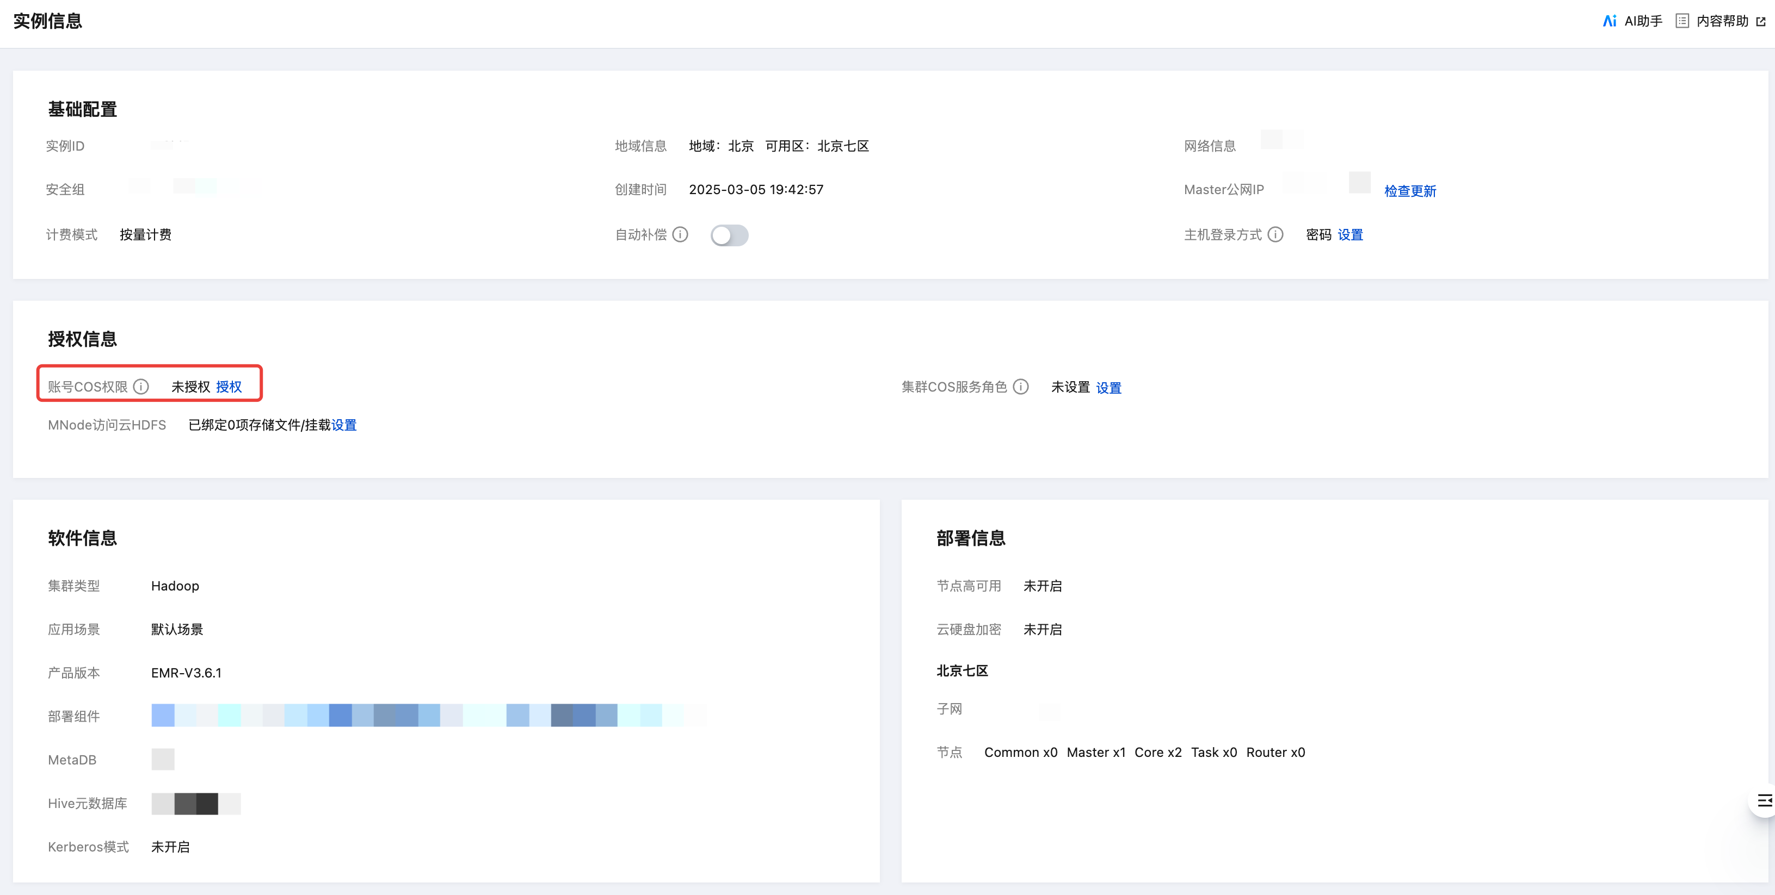The width and height of the screenshot is (1775, 895).
Task: Click the info icon beside 主机登录方式
Action: click(1275, 235)
